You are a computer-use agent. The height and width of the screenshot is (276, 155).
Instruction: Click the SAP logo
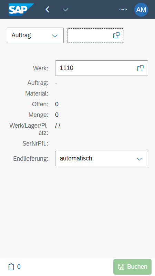coord(21,10)
